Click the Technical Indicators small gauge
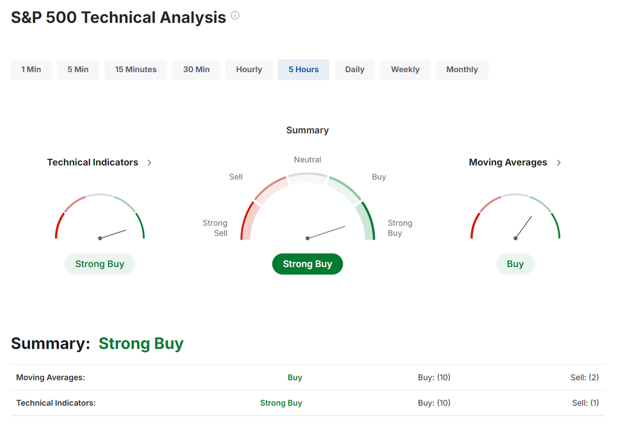 click(x=100, y=219)
